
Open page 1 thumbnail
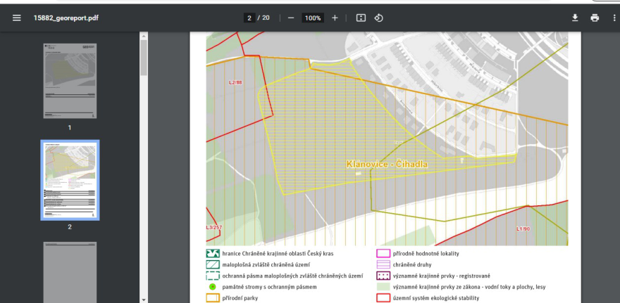[x=70, y=81]
